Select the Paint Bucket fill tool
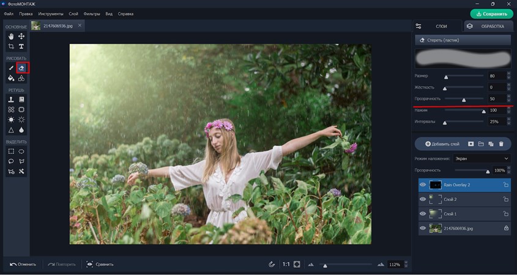This screenshot has width=517, height=275. click(11, 78)
